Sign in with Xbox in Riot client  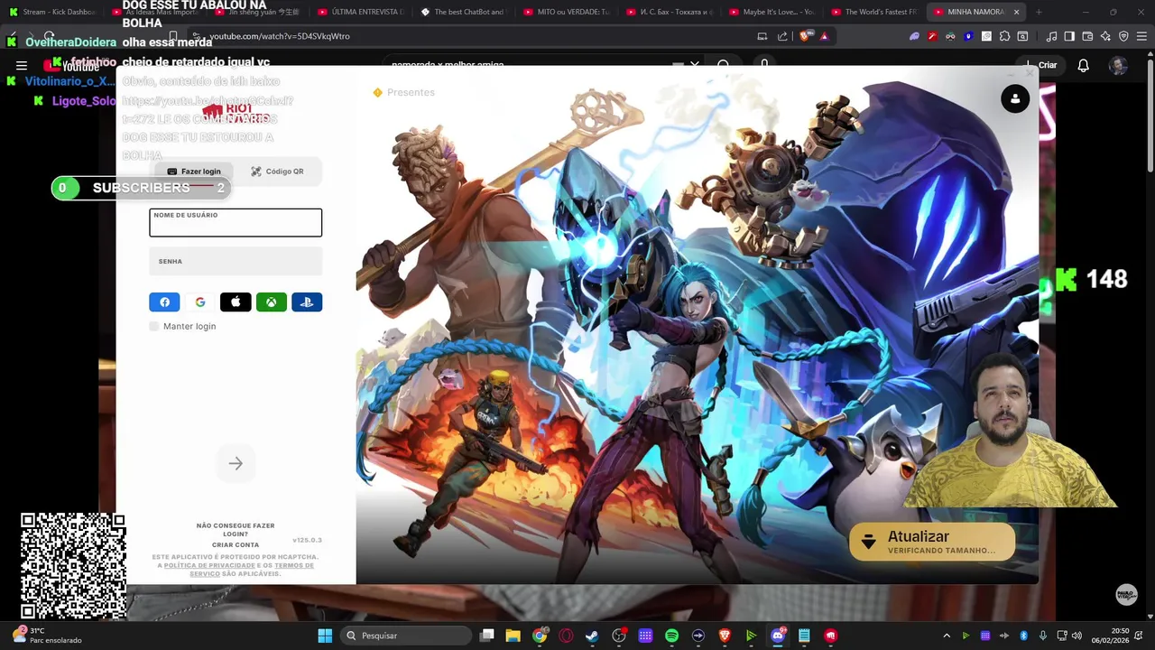point(271,302)
